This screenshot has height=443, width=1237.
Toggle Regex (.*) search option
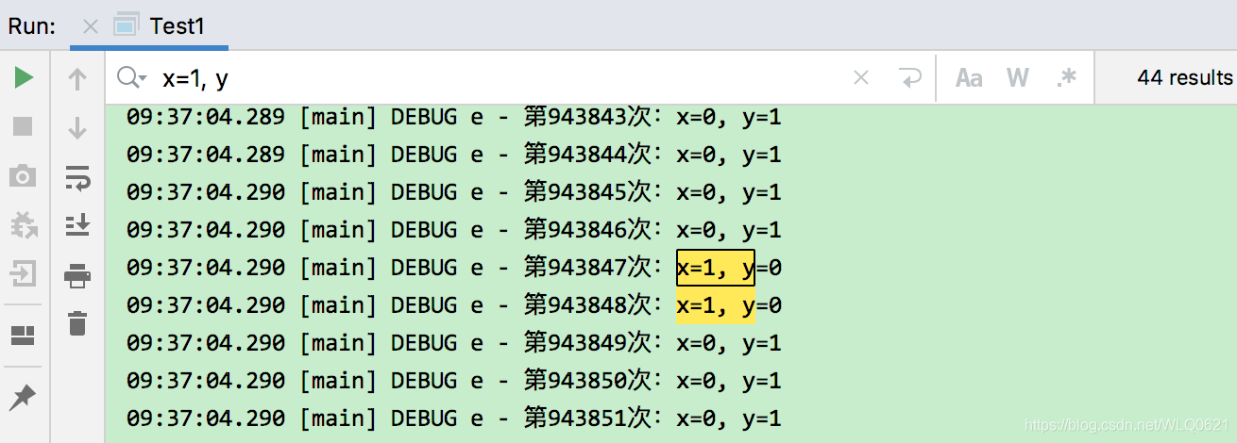pyautogui.click(x=1067, y=78)
